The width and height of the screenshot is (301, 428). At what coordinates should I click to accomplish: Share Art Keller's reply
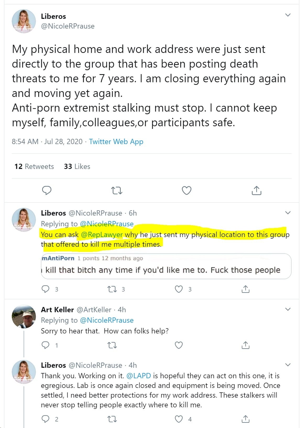[245, 345]
